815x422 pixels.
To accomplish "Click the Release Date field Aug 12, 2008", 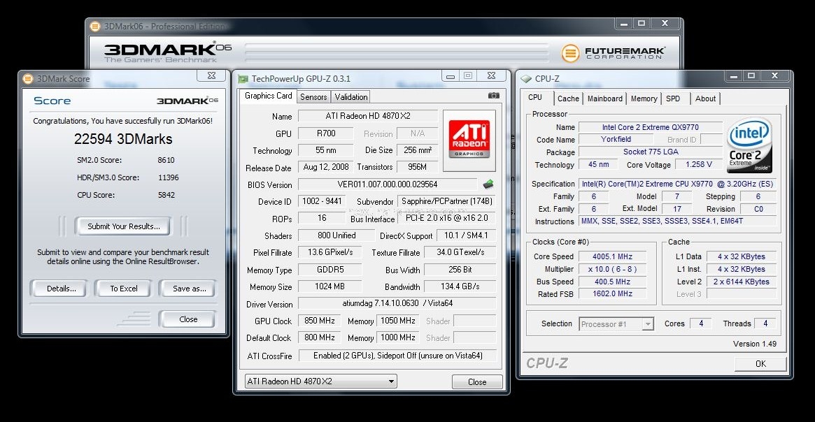I will pyautogui.click(x=326, y=167).
